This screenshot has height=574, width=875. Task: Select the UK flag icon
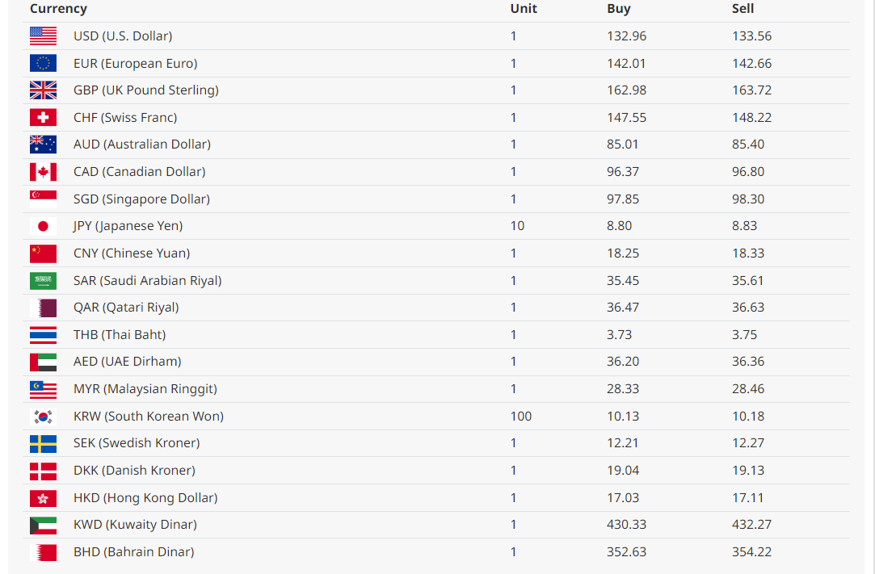click(43, 90)
